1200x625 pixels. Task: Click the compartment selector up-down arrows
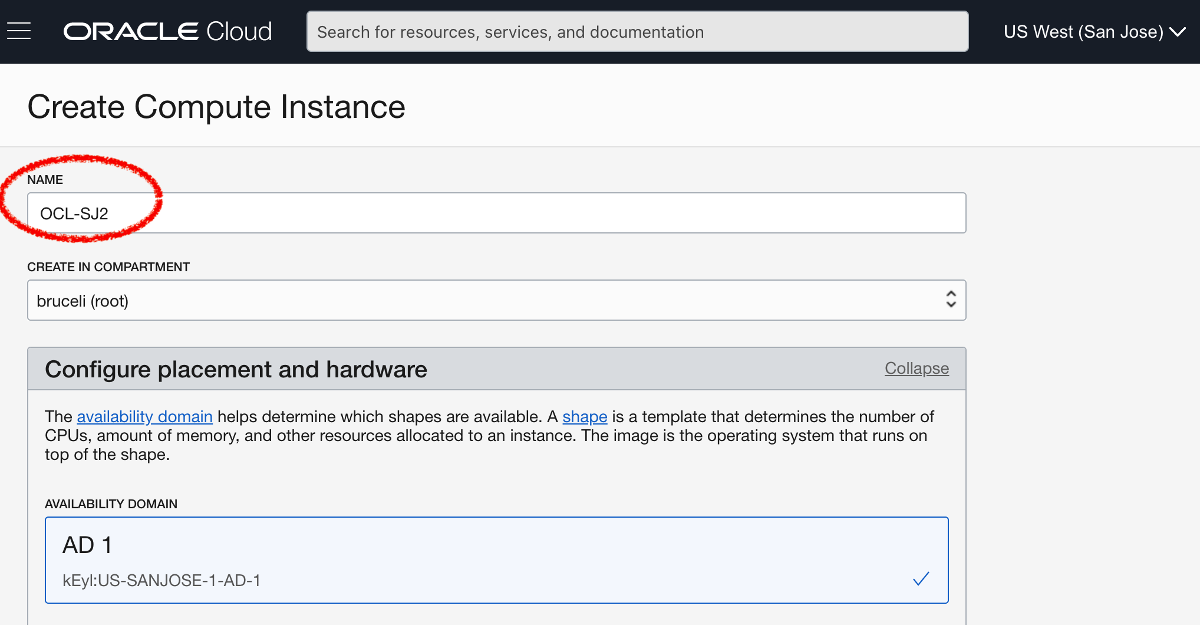pos(951,299)
